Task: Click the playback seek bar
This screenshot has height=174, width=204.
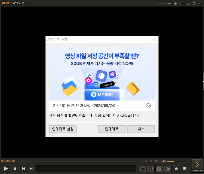Action: (80, 161)
